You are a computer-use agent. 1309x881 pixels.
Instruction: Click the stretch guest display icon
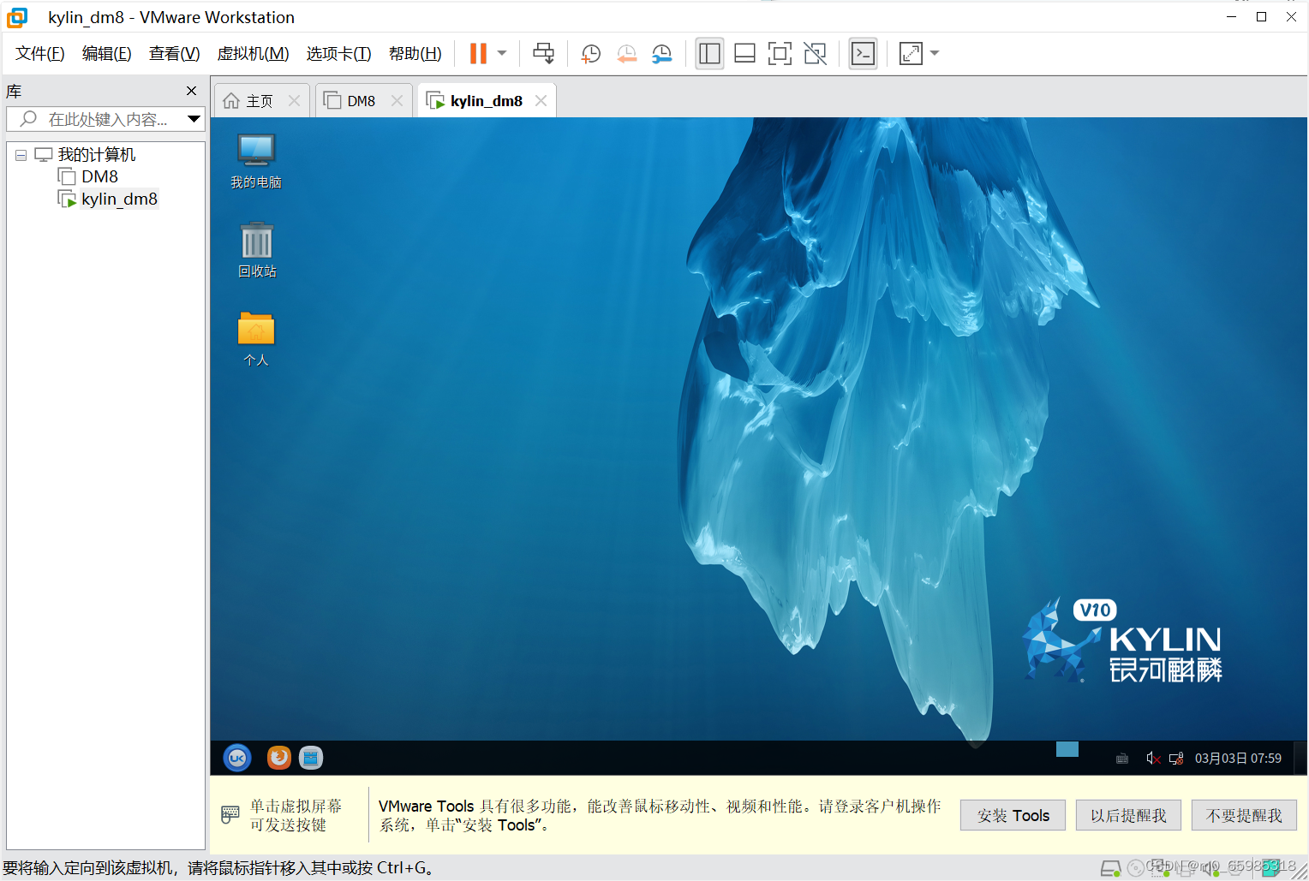pos(911,53)
